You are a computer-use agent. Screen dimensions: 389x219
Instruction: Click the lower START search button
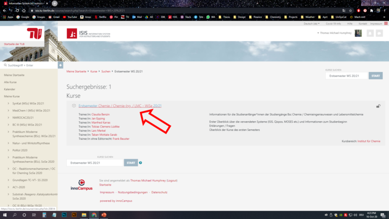pyautogui.click(x=131, y=163)
